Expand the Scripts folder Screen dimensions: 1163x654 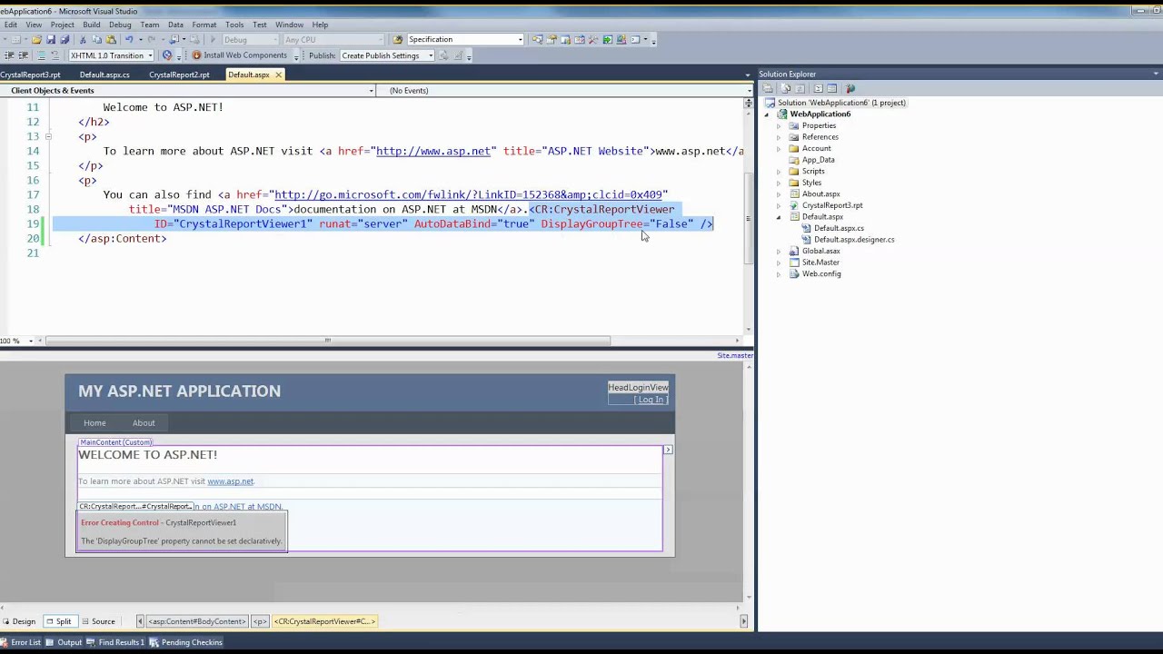pos(779,171)
